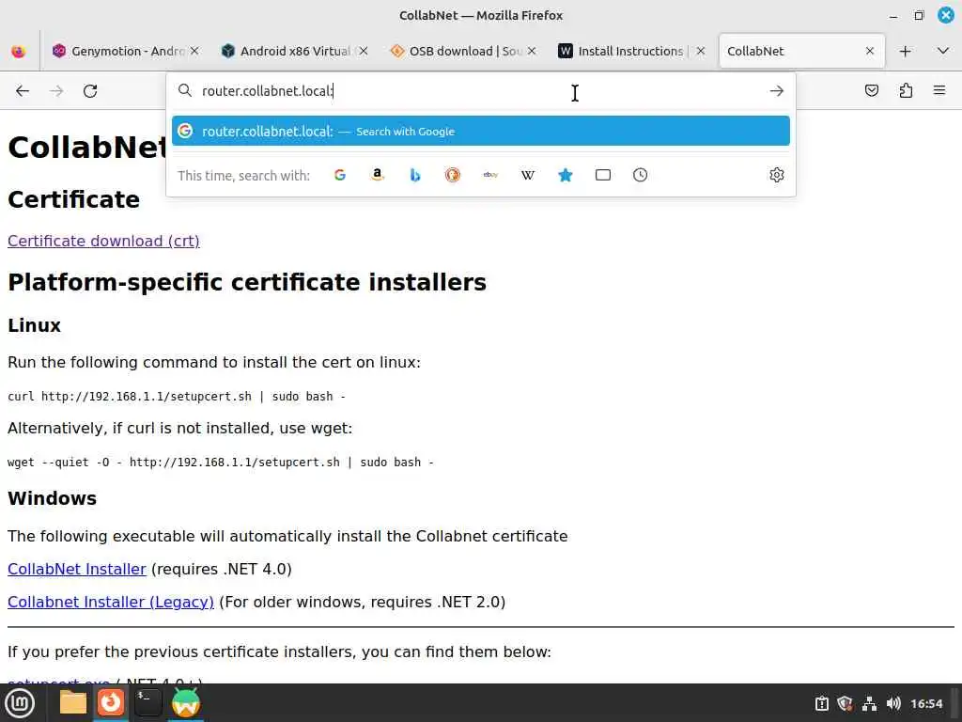Viewport: 962px width, 722px height.
Task: Click the forward navigation arrow
Action: coord(56,91)
